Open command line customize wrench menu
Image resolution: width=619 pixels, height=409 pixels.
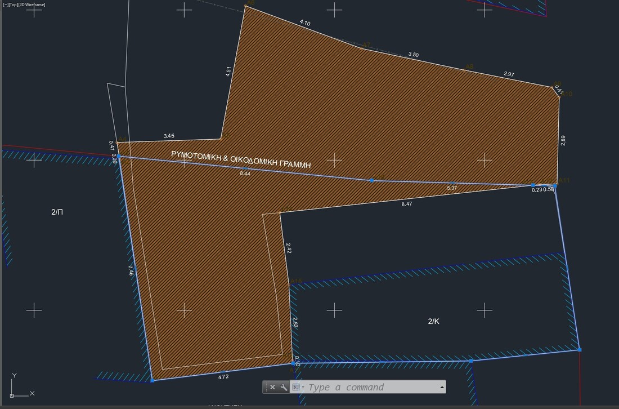click(284, 387)
